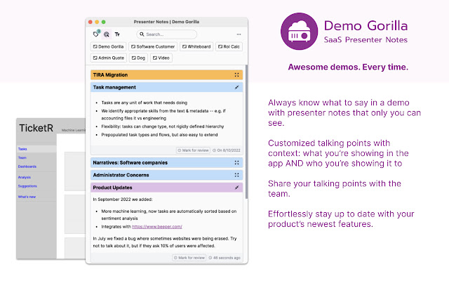Click the Presenter Notes window title
This screenshot has width=449, height=281.
166,22
